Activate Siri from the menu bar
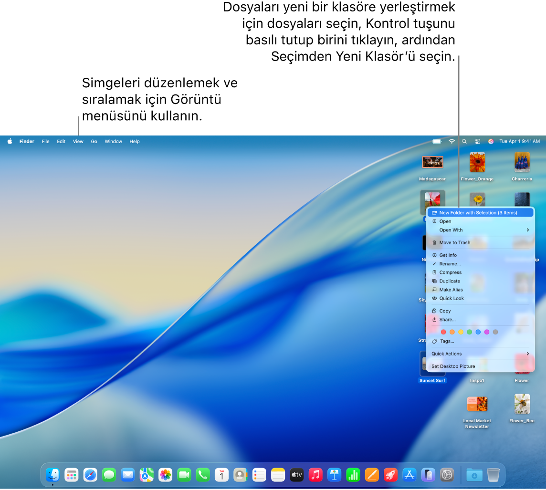This screenshot has width=546, height=490. [x=491, y=142]
